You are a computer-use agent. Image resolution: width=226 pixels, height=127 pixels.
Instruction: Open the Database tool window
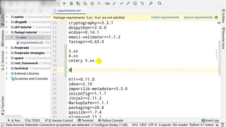2,38
